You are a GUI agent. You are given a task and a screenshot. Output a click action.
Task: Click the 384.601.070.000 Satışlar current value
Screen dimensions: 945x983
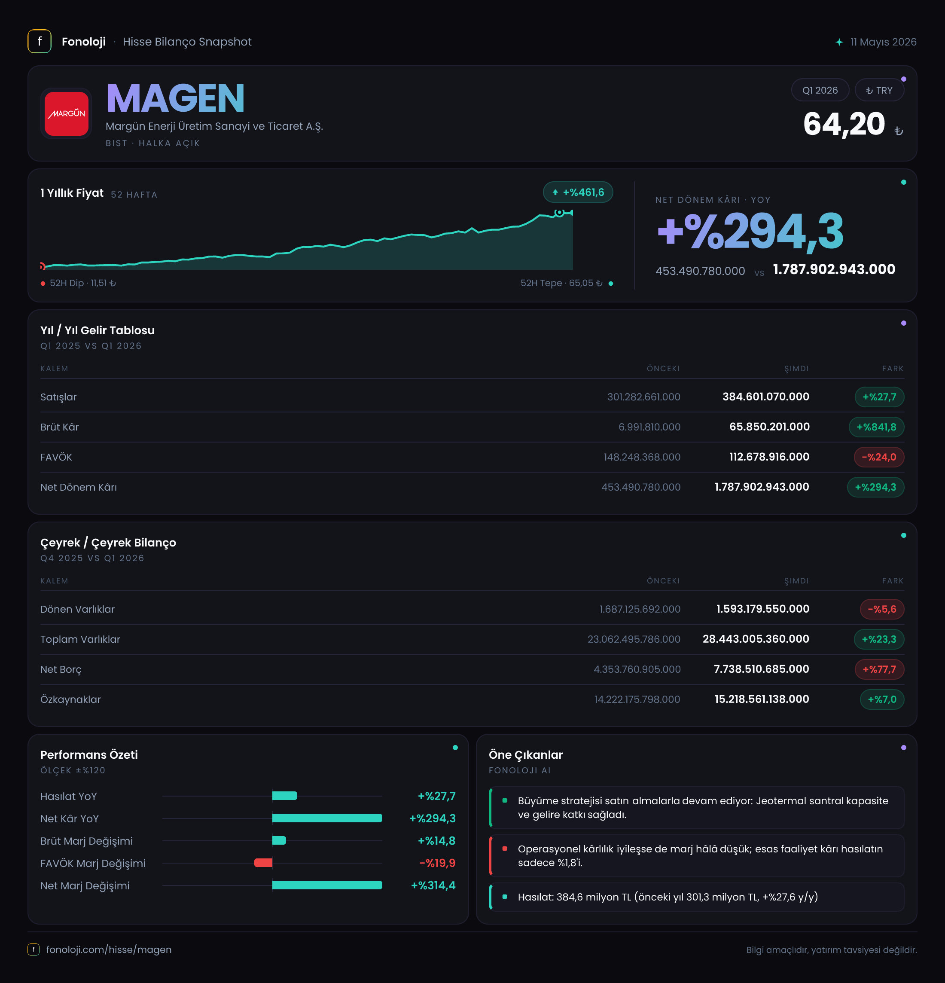click(765, 397)
